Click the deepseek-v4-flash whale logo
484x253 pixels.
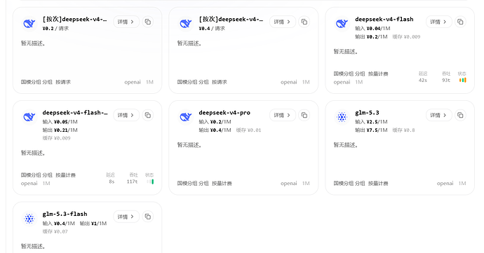(x=342, y=24)
